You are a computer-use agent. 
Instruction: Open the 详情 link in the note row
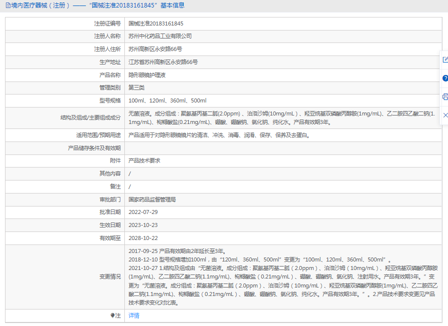click(x=134, y=315)
